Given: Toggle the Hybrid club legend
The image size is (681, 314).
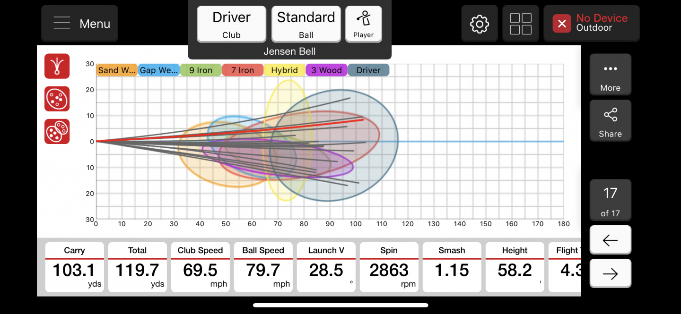Looking at the screenshot, I should tap(284, 70).
